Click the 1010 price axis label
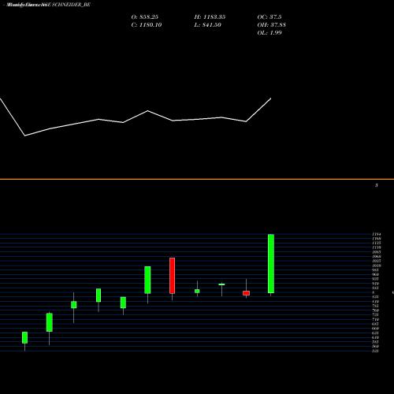The image size is (394, 394). (377, 266)
